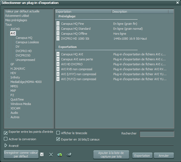
Task: Expand the Avancé section triangle
Action: (6, 145)
